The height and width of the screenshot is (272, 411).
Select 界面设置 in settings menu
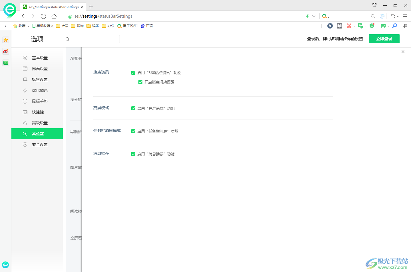tap(37, 69)
